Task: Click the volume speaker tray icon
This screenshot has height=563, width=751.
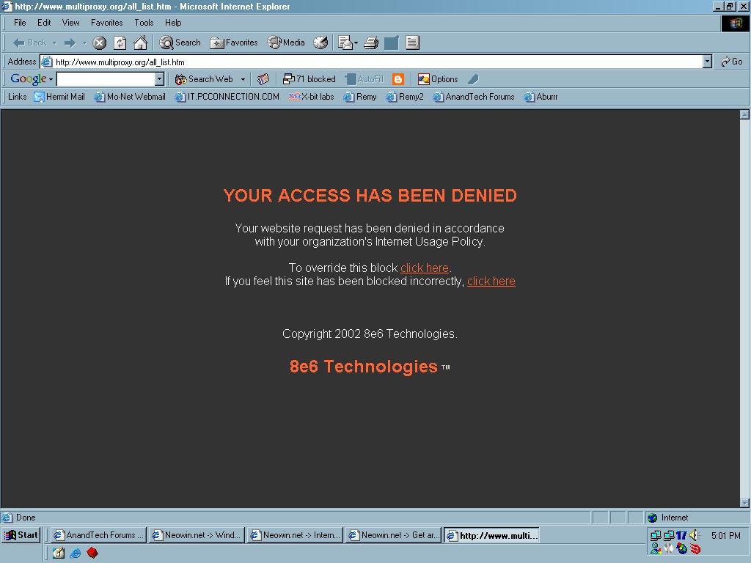Action: point(695,535)
